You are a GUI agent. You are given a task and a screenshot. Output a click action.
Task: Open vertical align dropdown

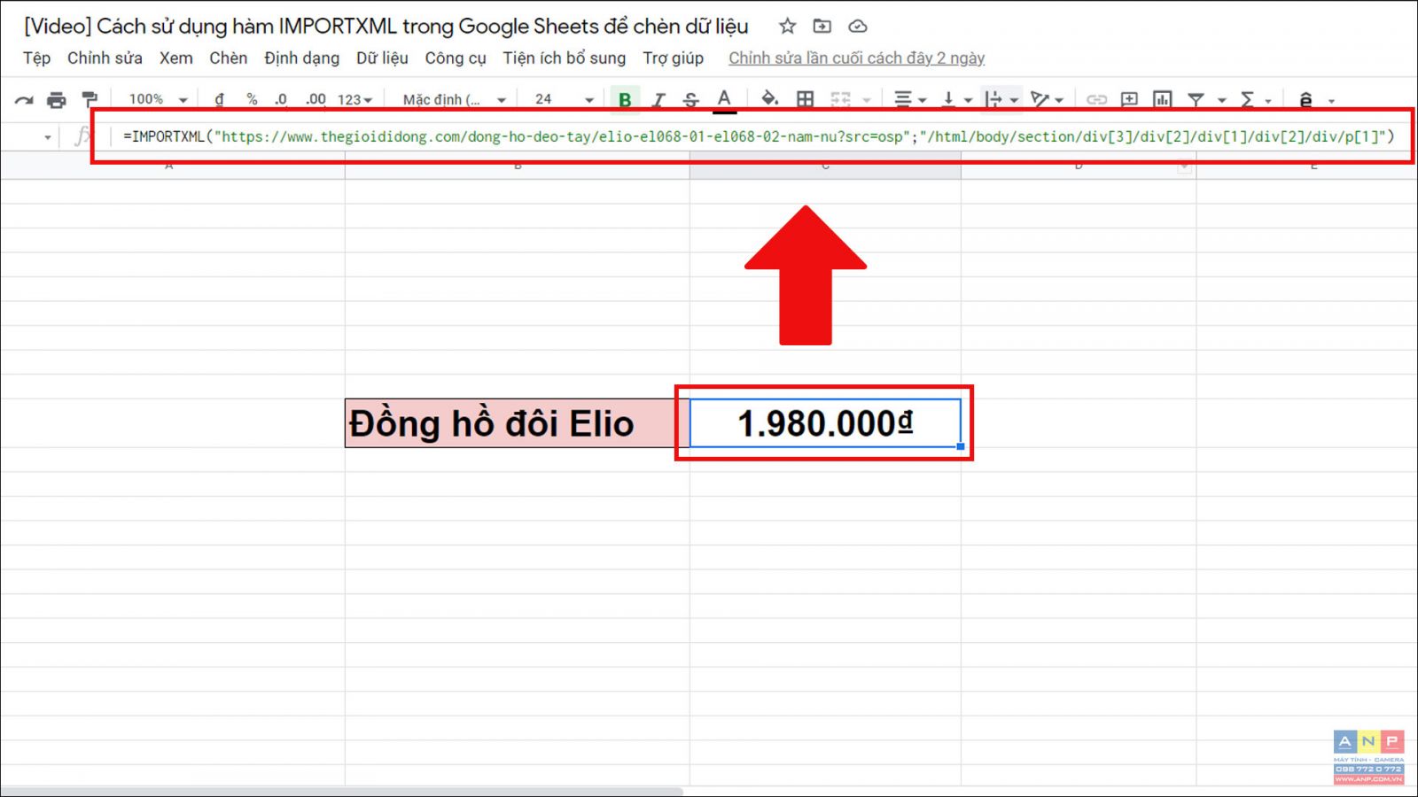click(x=956, y=99)
